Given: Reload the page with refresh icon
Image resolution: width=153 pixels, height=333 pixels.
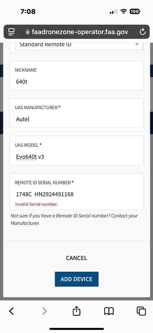Looking at the screenshot, I should pyautogui.click(x=143, y=32).
